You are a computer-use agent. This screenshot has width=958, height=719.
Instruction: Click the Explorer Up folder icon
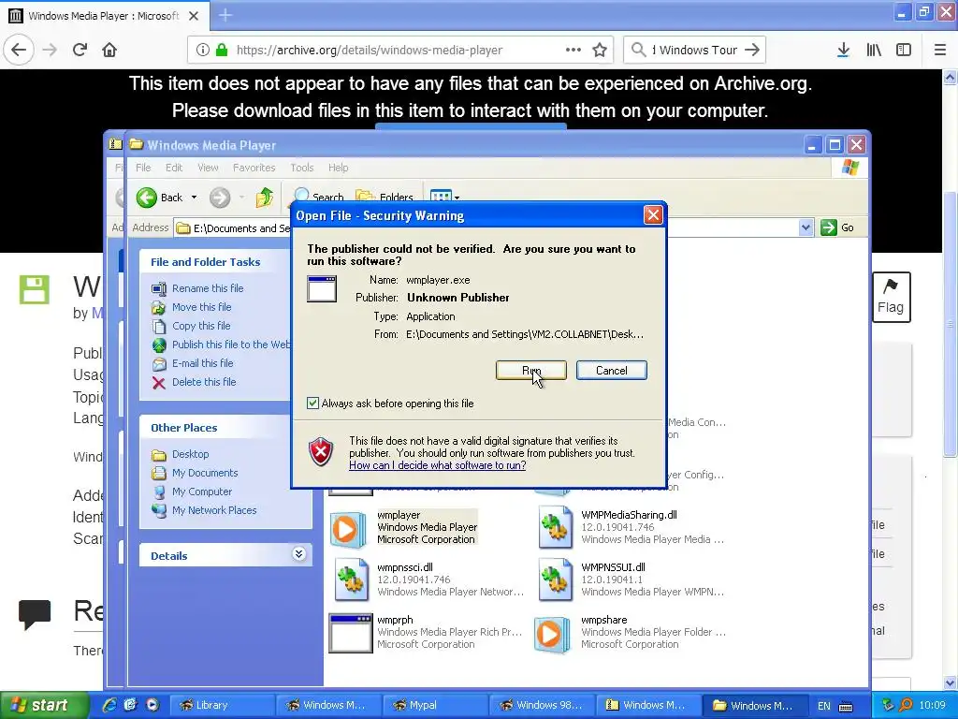[264, 198]
